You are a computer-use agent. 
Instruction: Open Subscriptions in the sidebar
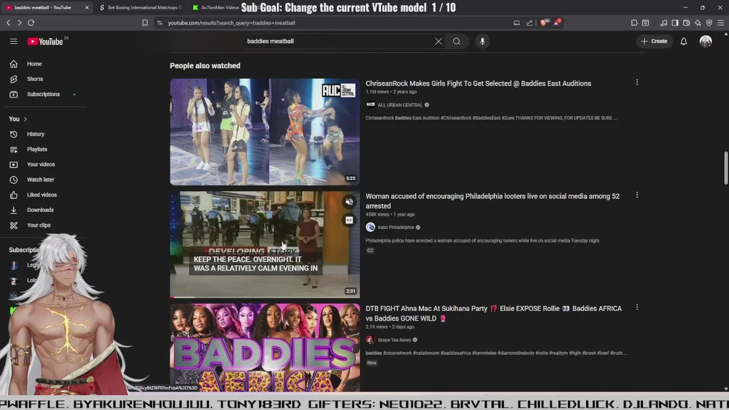[45, 94]
